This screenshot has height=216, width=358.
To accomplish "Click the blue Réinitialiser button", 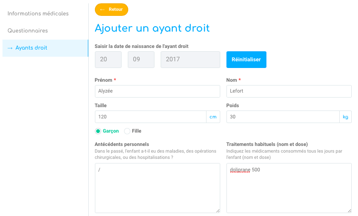I will 246,60.
